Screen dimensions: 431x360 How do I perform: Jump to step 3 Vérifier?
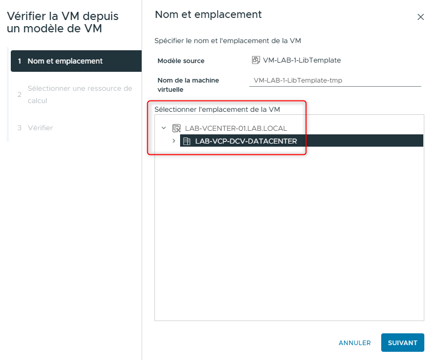pos(40,128)
